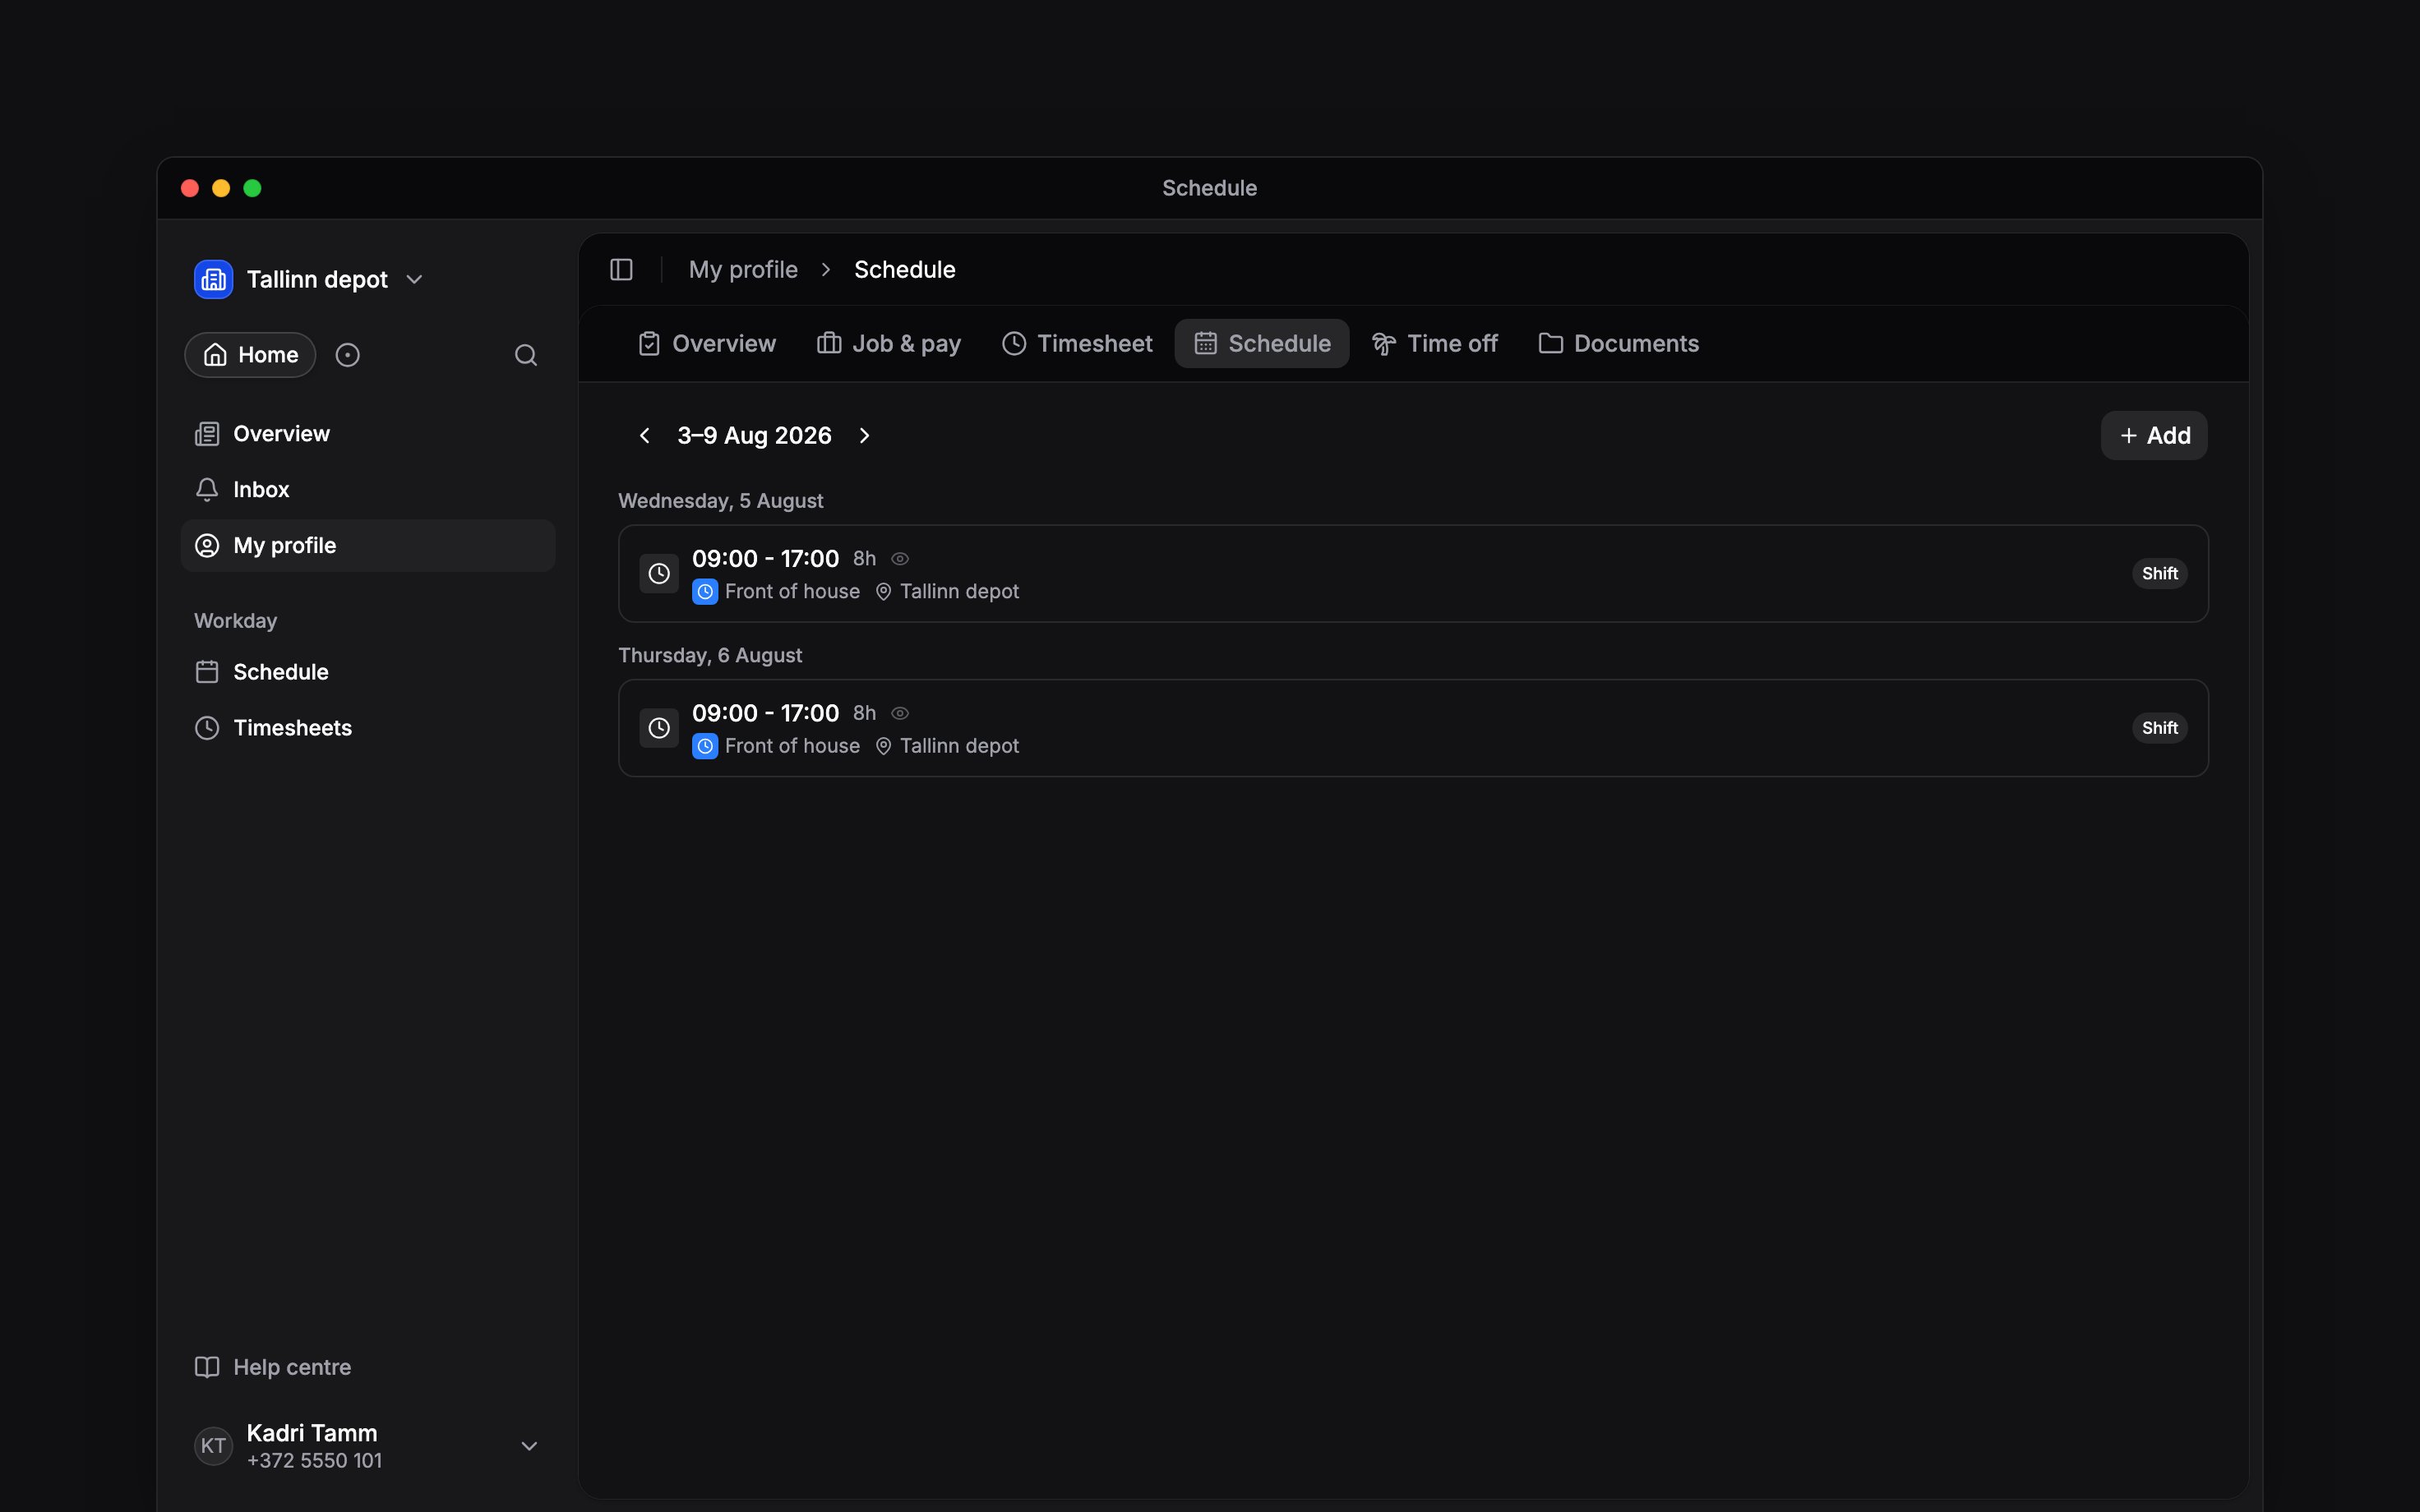Click the Wednesday, 5 August heading
This screenshot has width=2420, height=1512.
pos(721,501)
